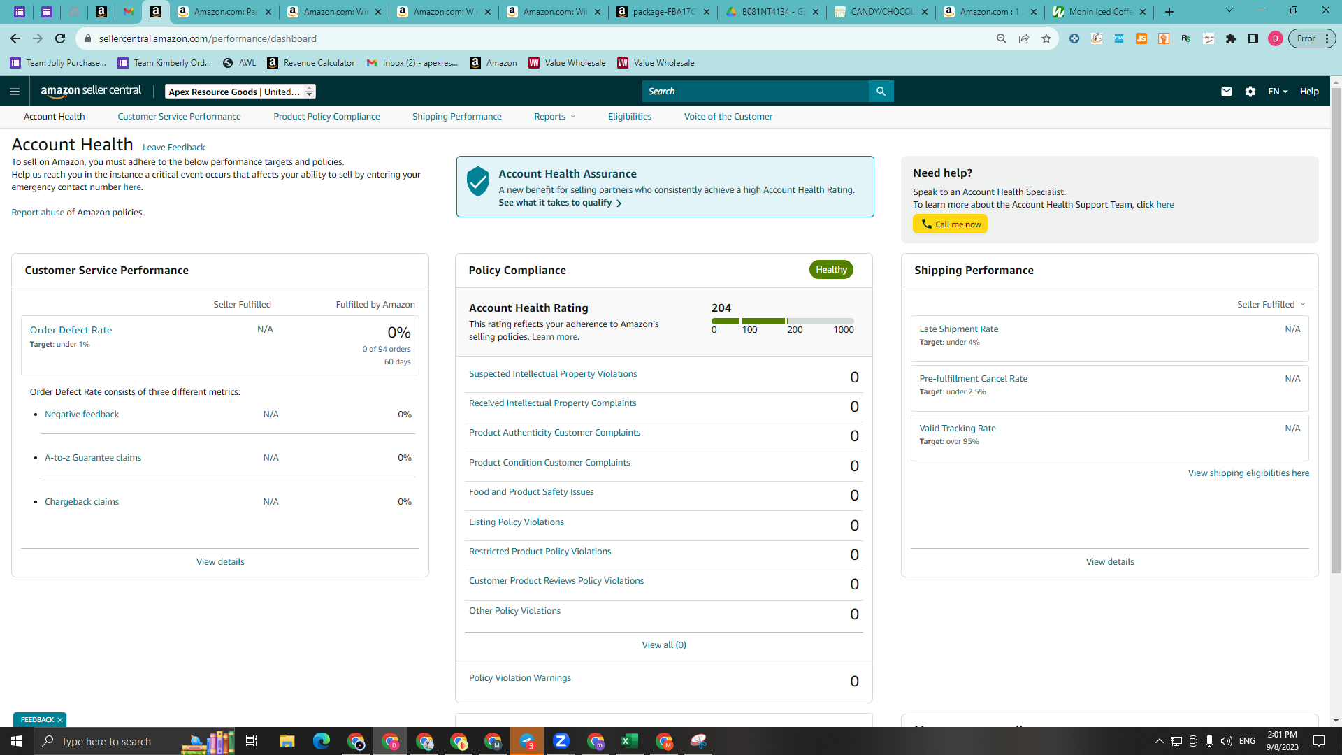Click the Amazon Seller Central logo
Viewport: 1342px width, 755px height.
pos(91,91)
